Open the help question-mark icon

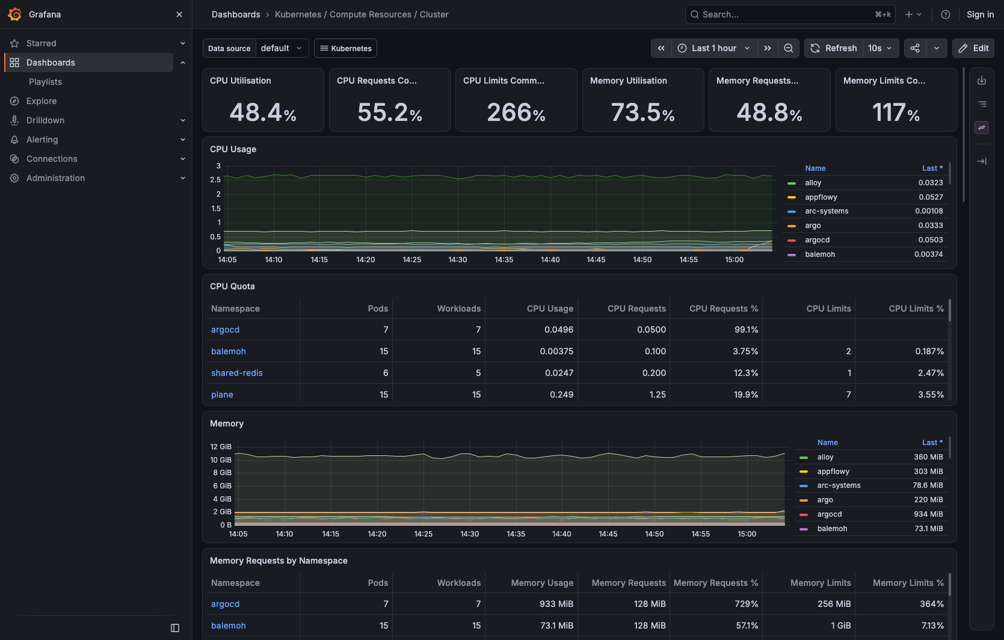pos(946,14)
